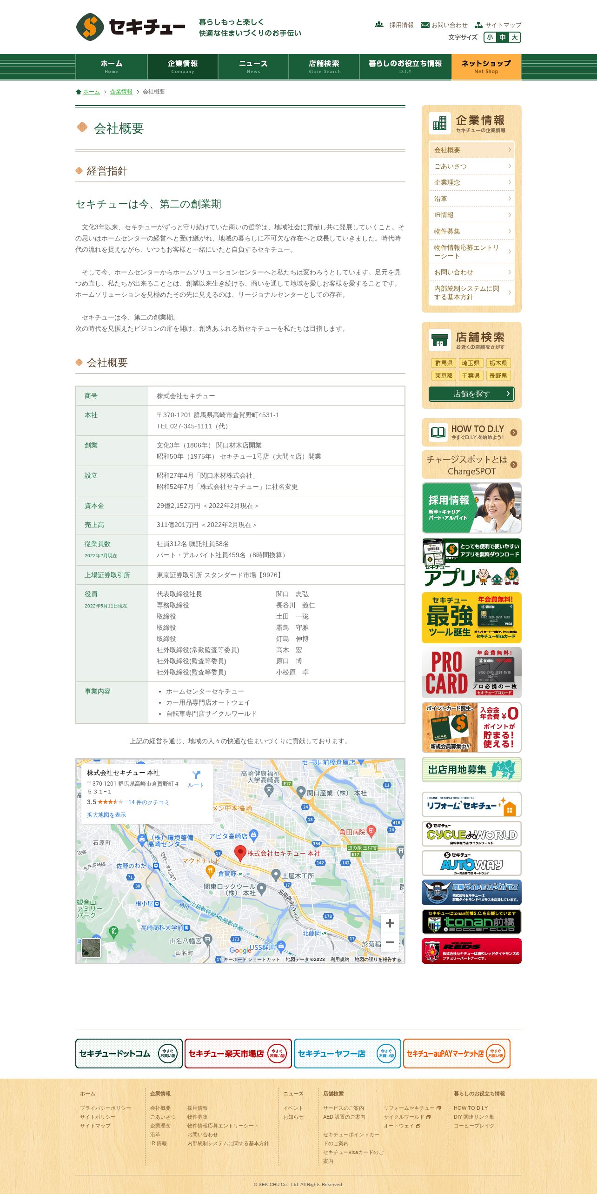Click footer コーヒーブレイク link
Screen dimensions: 597x1194
click(x=474, y=1126)
